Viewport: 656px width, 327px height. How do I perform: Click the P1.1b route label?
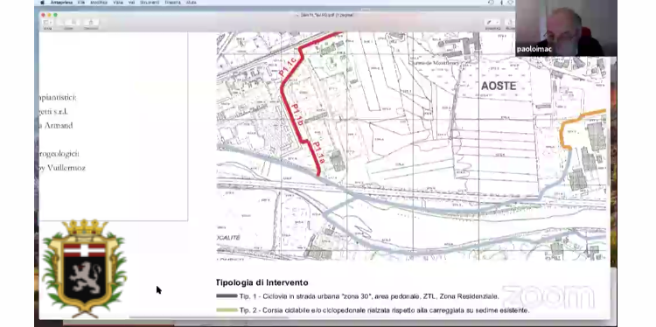[297, 115]
